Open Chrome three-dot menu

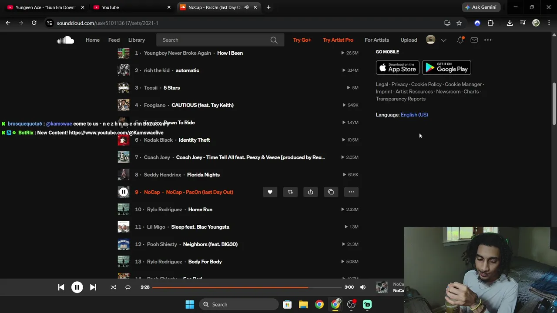click(x=549, y=23)
